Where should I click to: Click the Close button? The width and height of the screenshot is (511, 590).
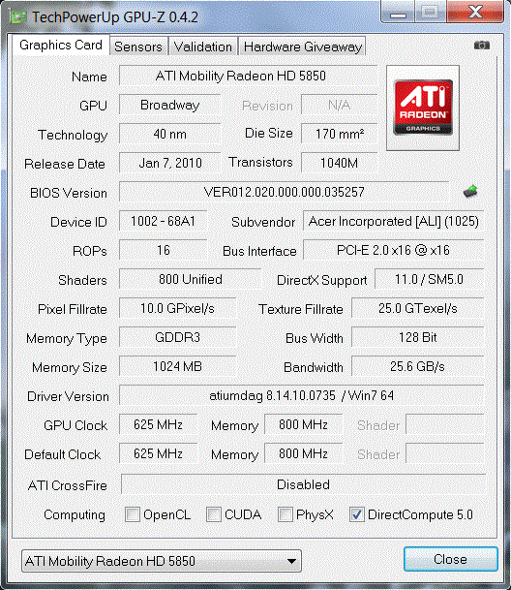click(x=450, y=559)
